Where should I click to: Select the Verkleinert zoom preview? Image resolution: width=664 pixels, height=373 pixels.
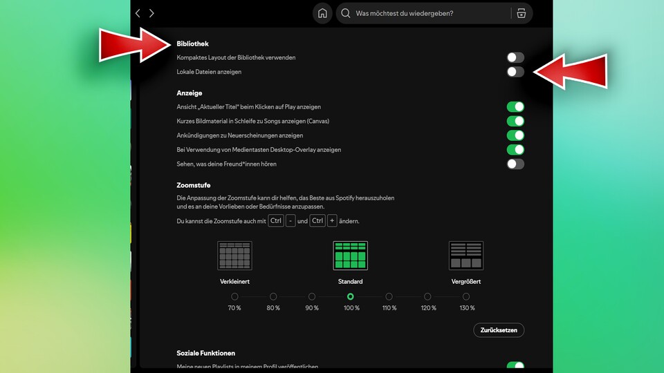tap(234, 256)
